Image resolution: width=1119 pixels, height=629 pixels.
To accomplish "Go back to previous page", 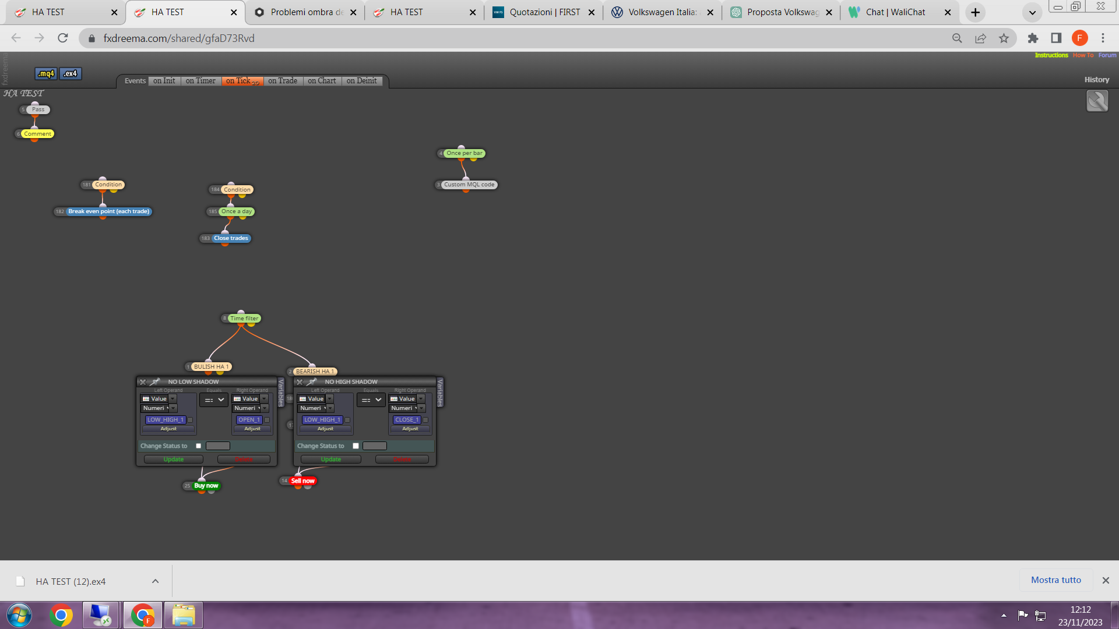I will pos(16,38).
